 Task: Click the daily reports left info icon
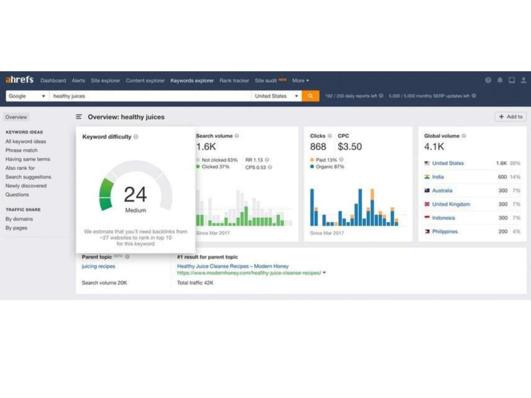(x=381, y=96)
